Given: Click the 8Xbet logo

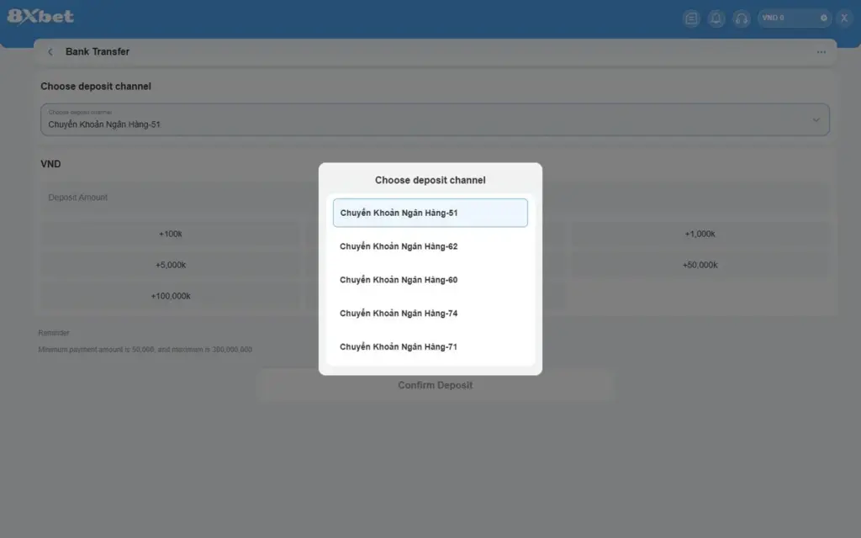Looking at the screenshot, I should (x=40, y=17).
